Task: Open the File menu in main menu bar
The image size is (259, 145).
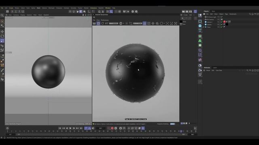Action: click(x=2, y=8)
